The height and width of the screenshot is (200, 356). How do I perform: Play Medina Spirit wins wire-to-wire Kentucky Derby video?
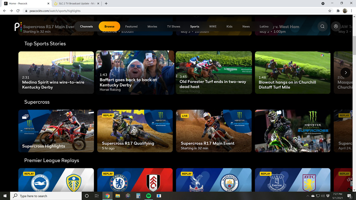point(56,73)
